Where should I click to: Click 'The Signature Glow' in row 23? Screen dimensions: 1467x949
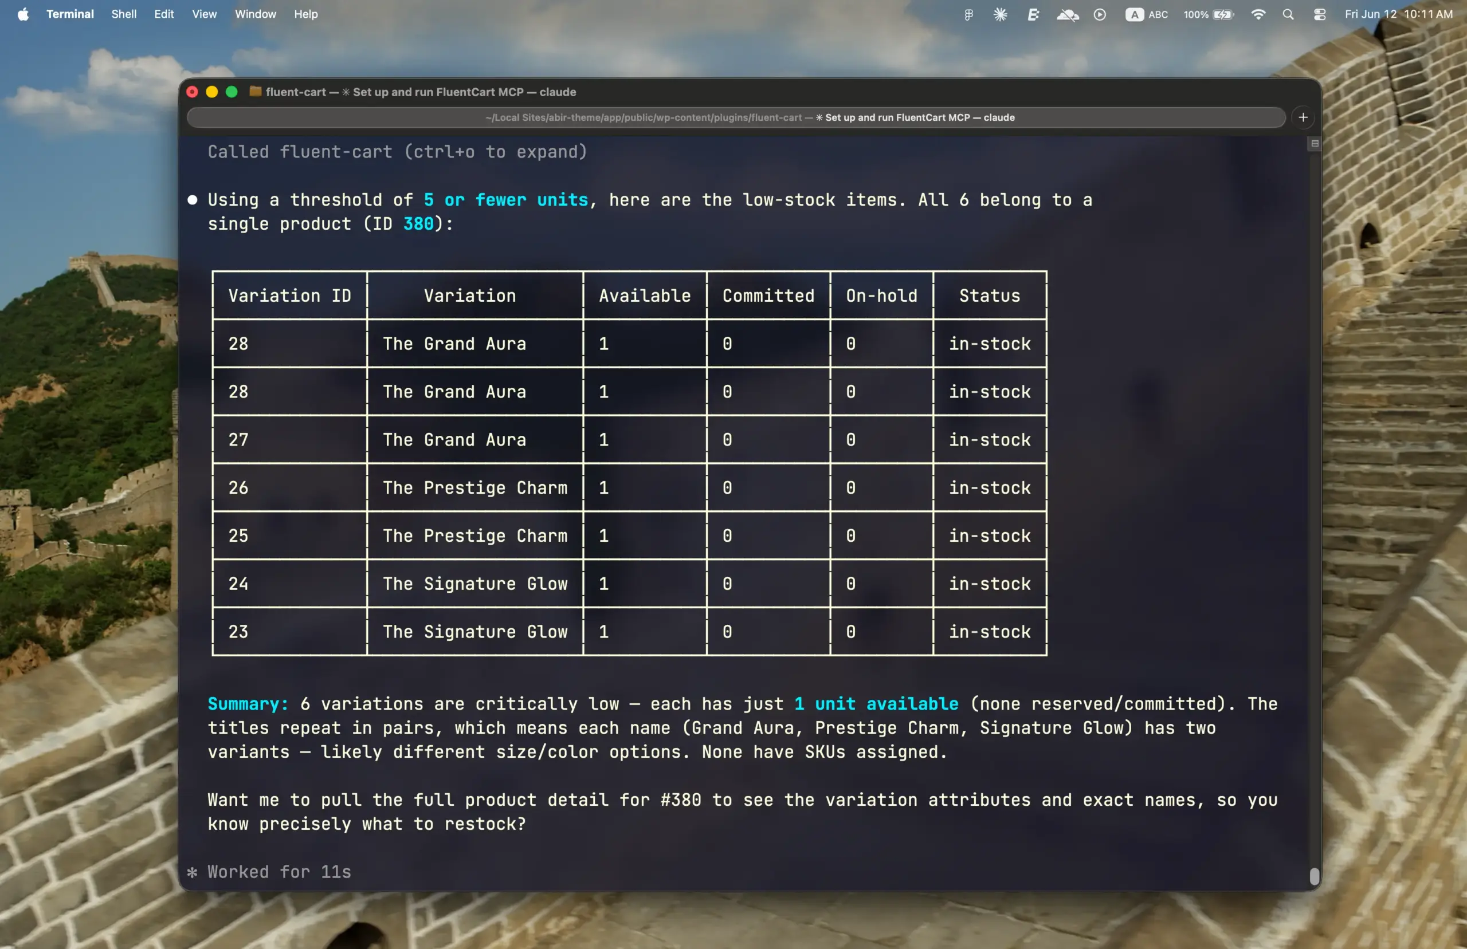coord(475,632)
